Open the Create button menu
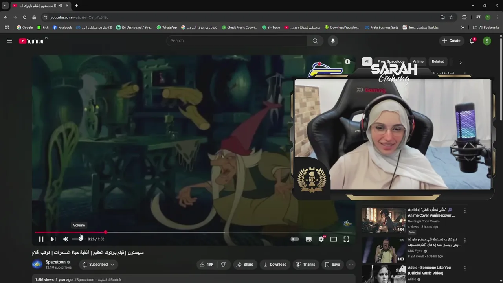The image size is (503, 283). (451, 41)
